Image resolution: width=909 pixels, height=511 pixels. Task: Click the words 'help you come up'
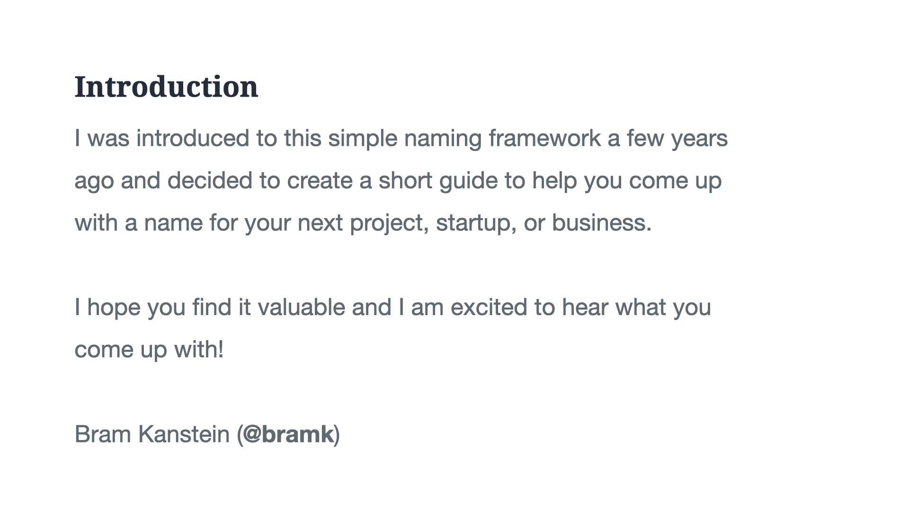click(627, 181)
